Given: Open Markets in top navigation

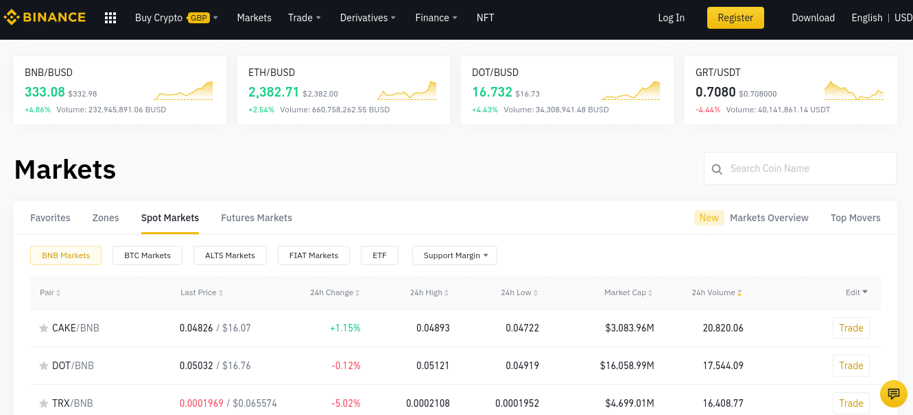Looking at the screenshot, I should 254,18.
